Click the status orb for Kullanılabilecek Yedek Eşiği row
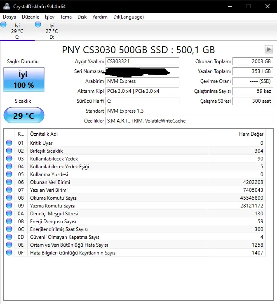This screenshot has height=304, width=277. click(x=9, y=166)
